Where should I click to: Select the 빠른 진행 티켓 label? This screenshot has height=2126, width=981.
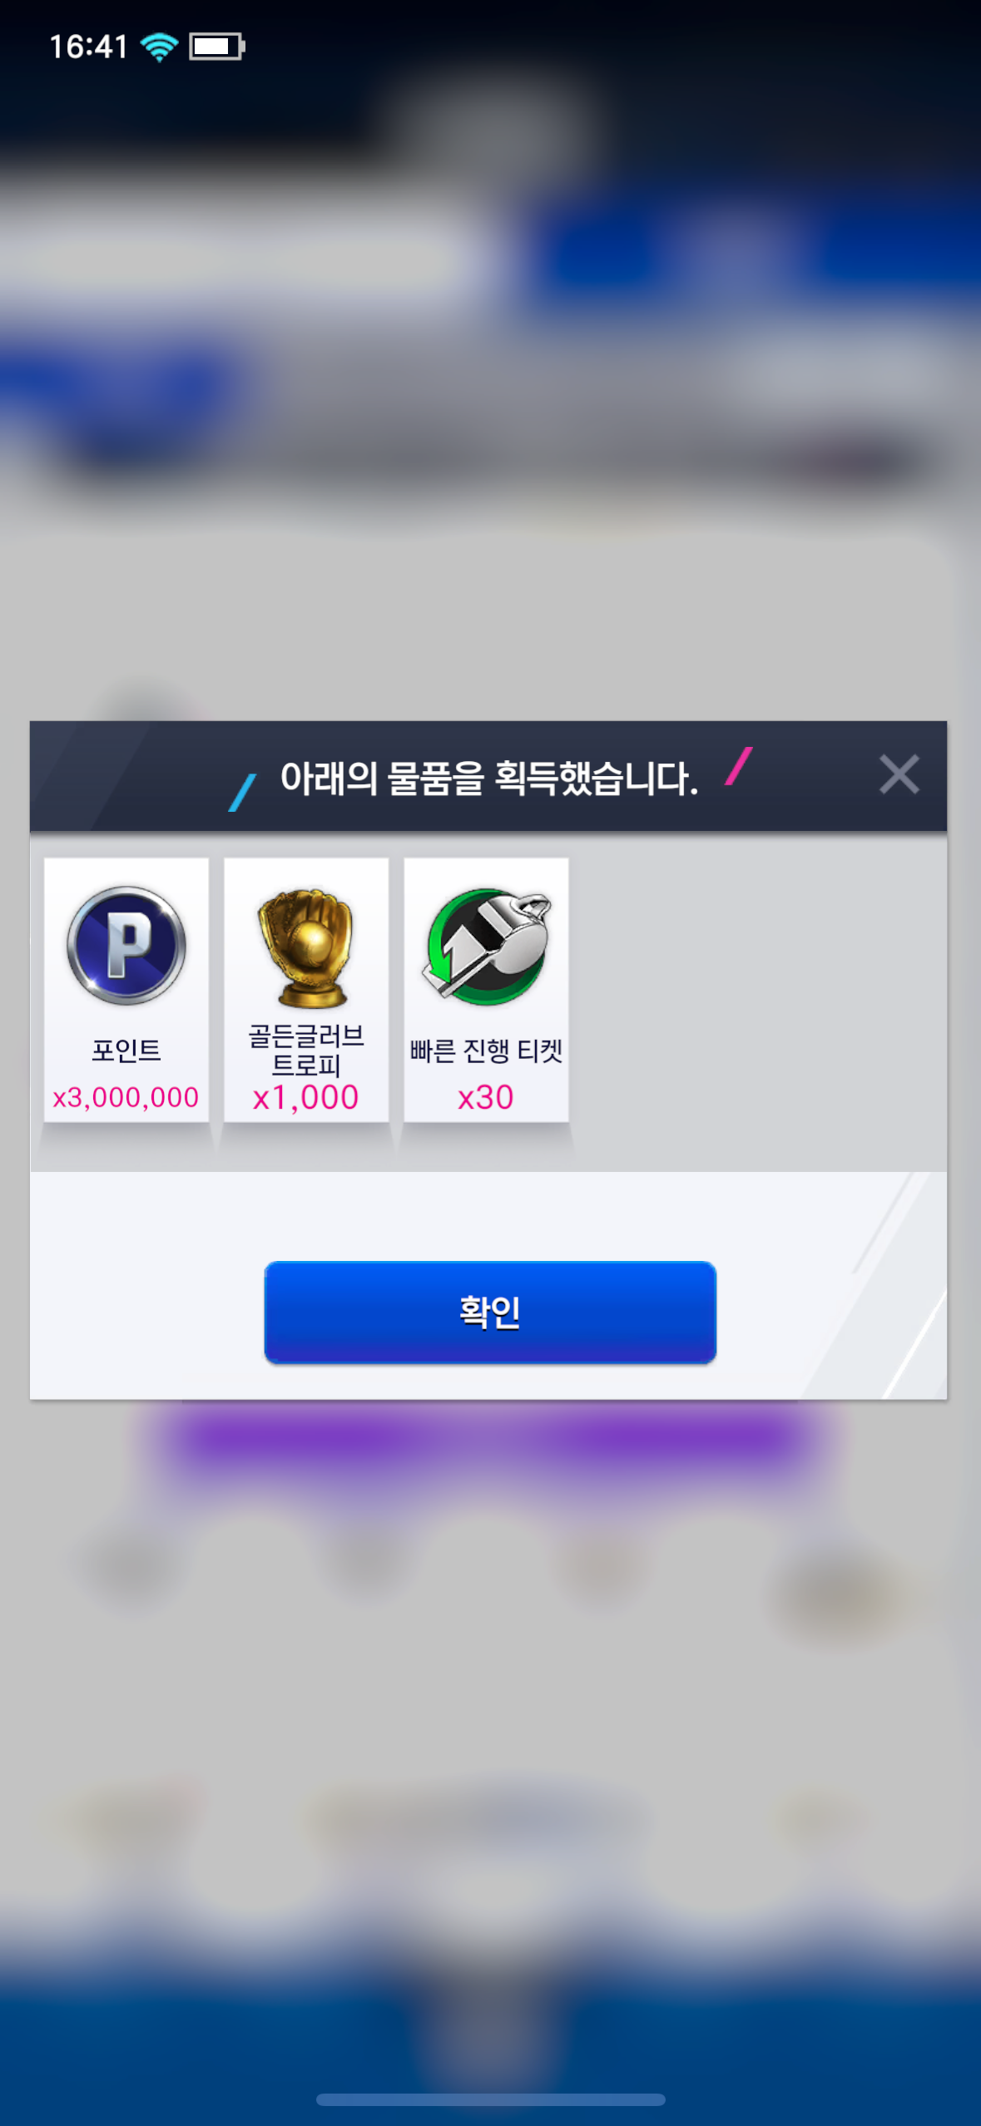[487, 1051]
